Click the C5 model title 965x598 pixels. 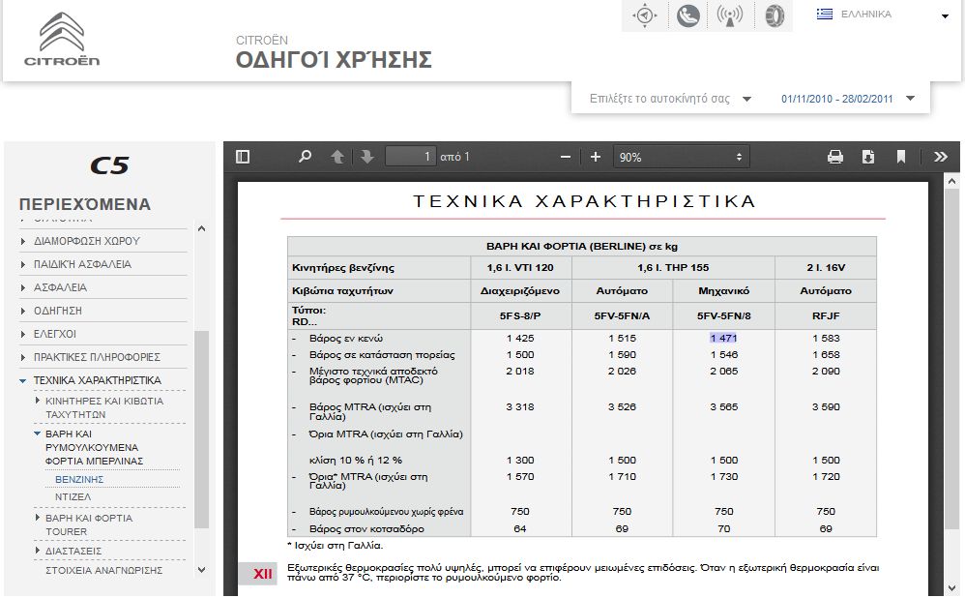click(109, 165)
